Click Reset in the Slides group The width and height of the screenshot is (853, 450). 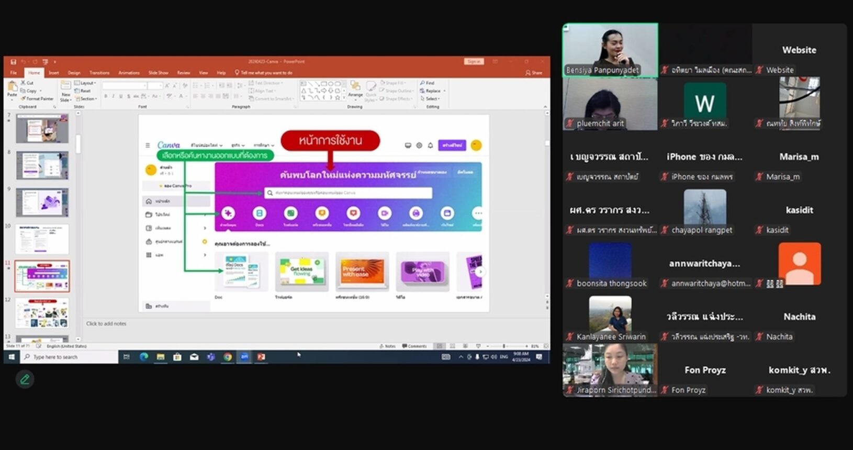tap(82, 91)
